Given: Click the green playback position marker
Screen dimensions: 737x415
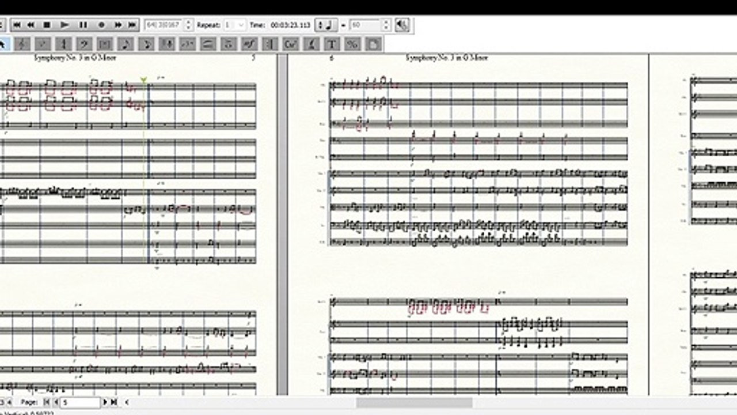Looking at the screenshot, I should [144, 80].
